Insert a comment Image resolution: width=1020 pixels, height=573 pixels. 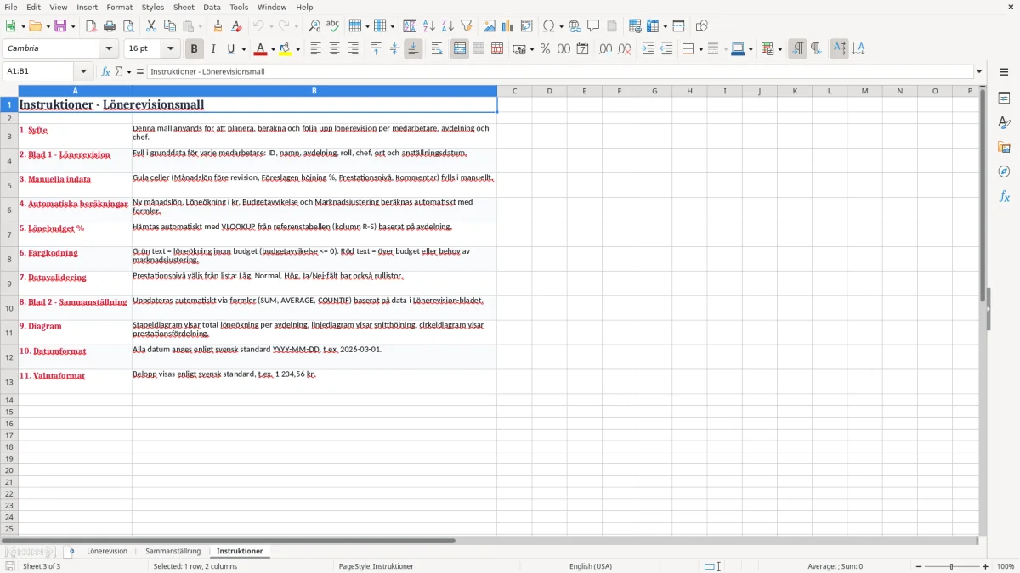coord(593,26)
